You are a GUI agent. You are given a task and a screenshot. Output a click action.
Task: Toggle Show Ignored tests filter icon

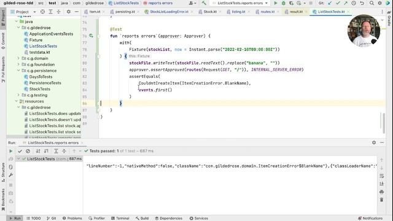click(28, 151)
